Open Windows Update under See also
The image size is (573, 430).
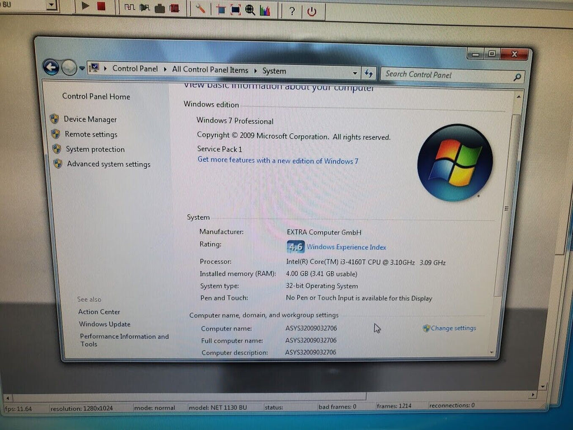pos(105,324)
